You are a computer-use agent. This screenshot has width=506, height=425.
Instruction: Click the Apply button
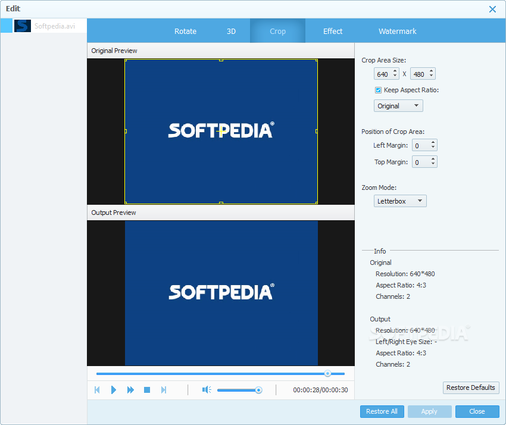pyautogui.click(x=429, y=411)
